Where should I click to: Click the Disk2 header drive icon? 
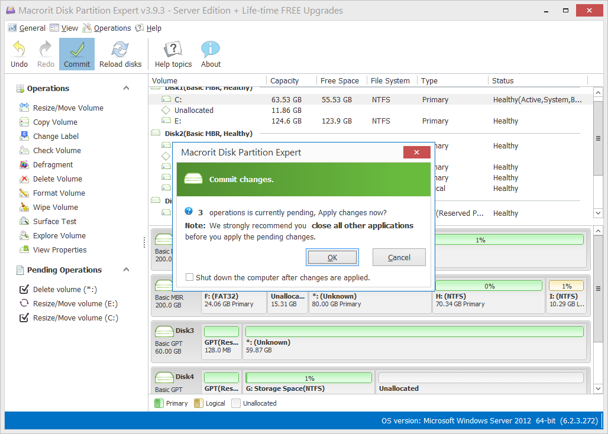click(x=156, y=133)
